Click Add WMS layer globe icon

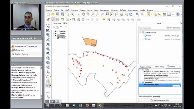pyautogui.click(x=48, y=58)
